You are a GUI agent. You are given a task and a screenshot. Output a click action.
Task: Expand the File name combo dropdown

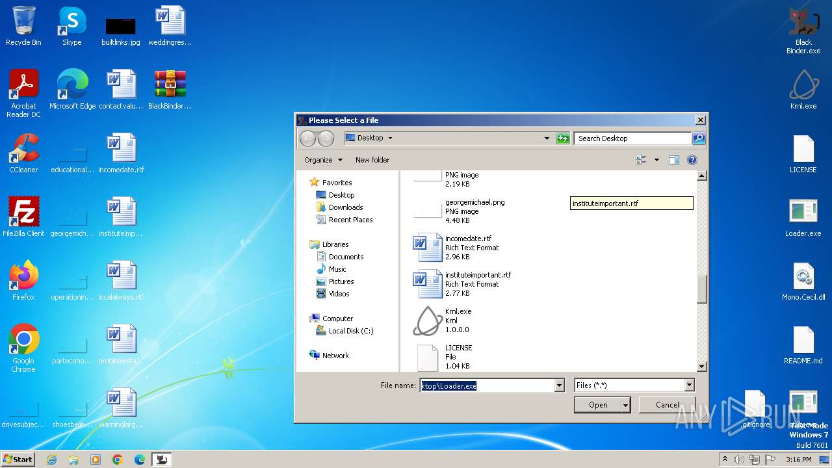[x=560, y=385]
